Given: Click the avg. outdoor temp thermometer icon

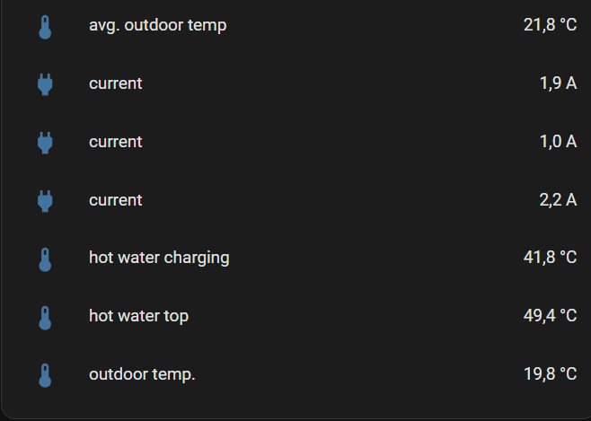Looking at the screenshot, I should coord(45,26).
